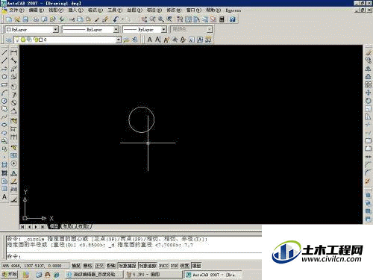Select the Rectangle draw tool
The image size is (373, 280).
click(4, 84)
